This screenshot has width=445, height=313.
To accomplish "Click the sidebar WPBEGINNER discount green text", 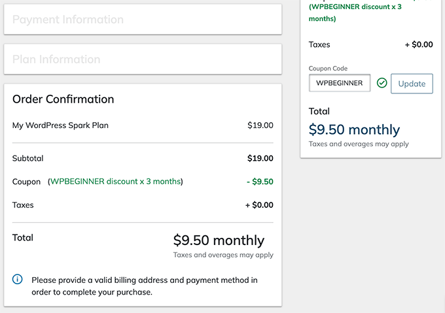I will [355, 12].
